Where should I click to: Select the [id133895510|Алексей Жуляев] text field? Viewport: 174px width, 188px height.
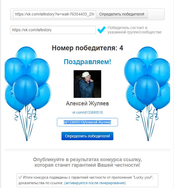coord(87,122)
